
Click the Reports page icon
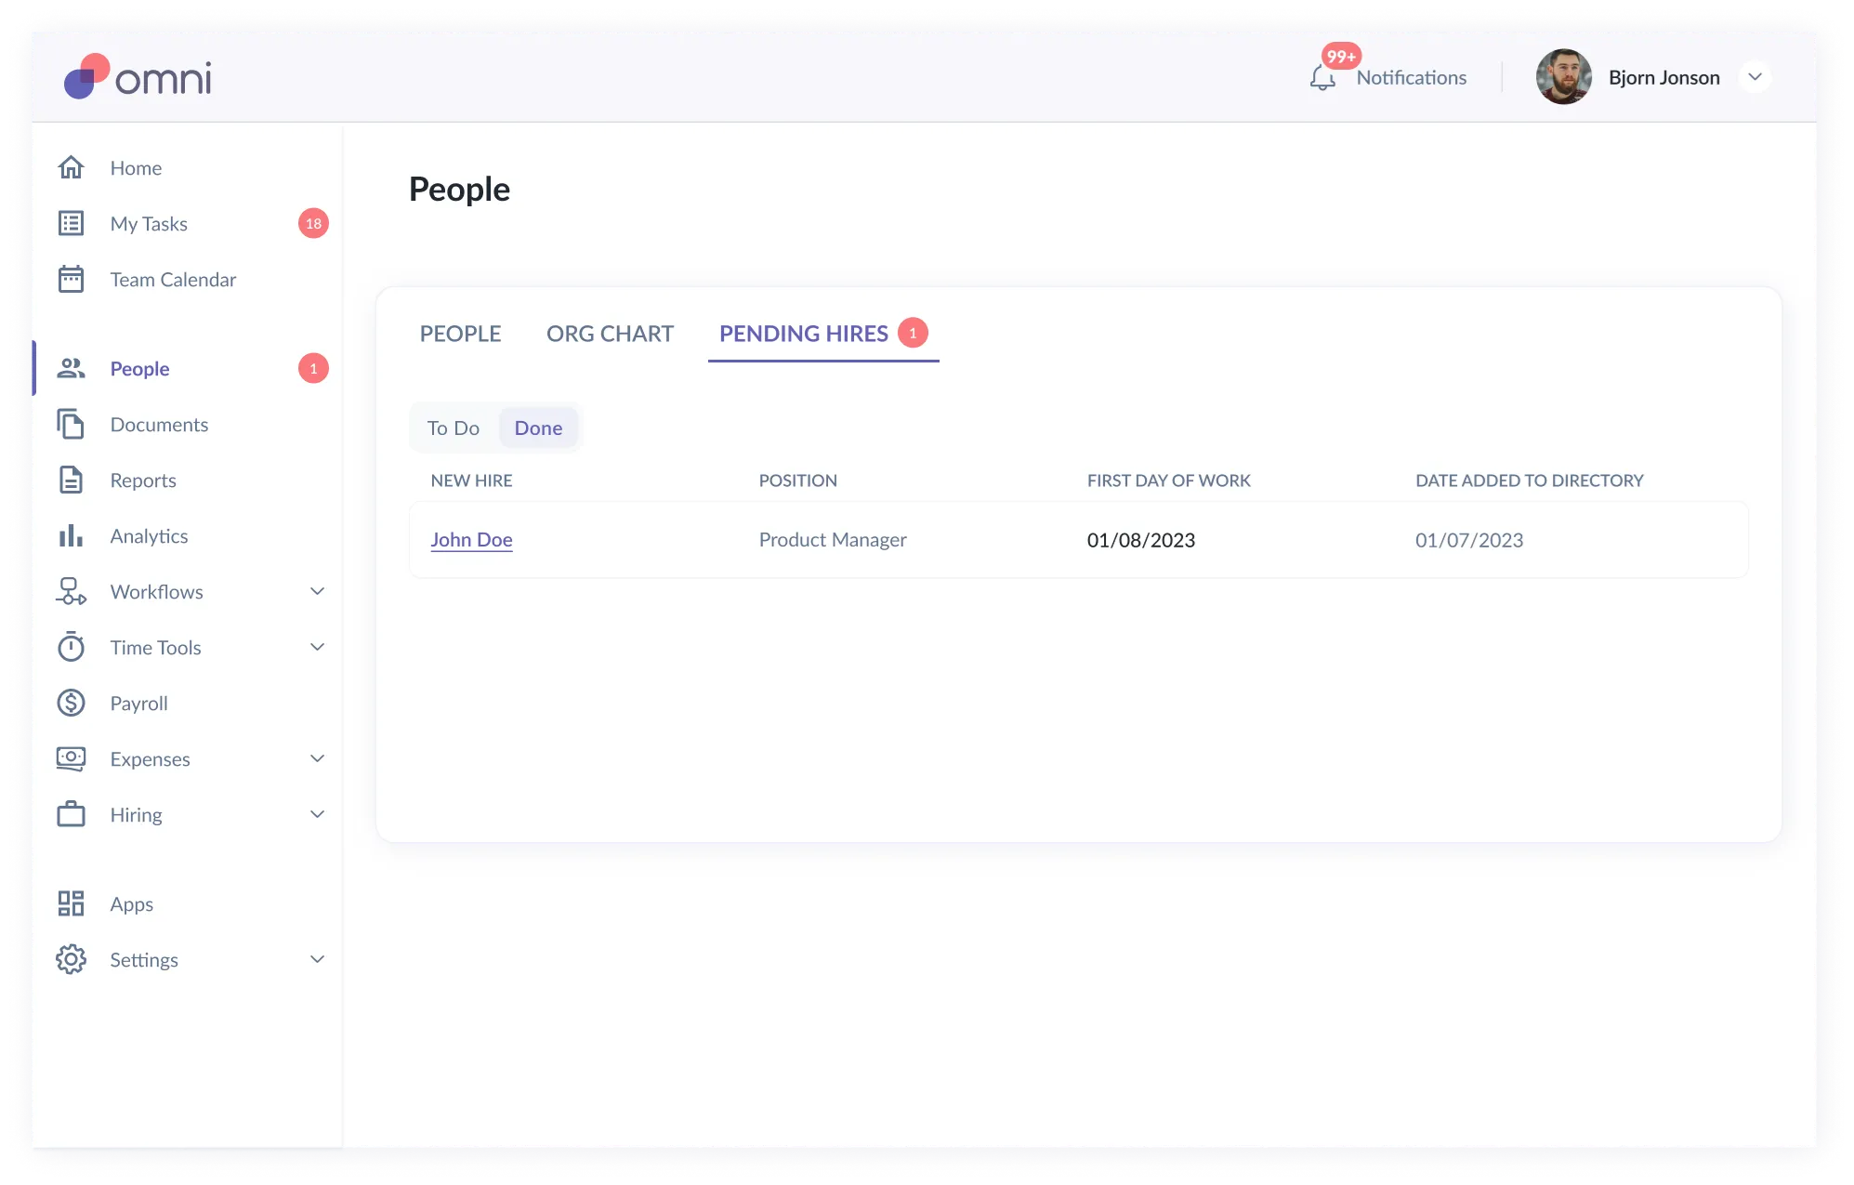pyautogui.click(x=71, y=481)
